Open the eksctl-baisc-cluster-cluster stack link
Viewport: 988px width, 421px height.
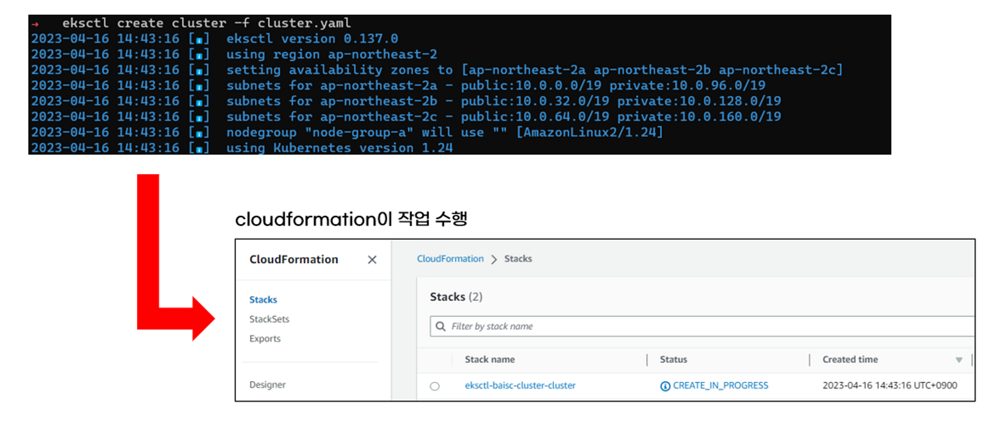click(x=520, y=386)
